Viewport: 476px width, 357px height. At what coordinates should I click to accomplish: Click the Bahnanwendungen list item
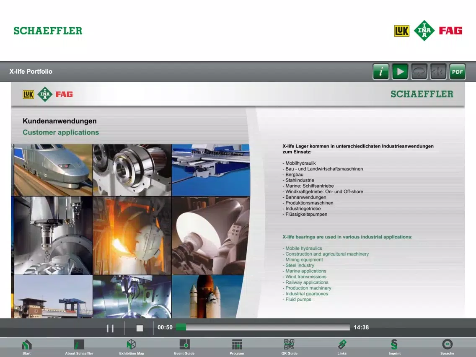pos(305,197)
